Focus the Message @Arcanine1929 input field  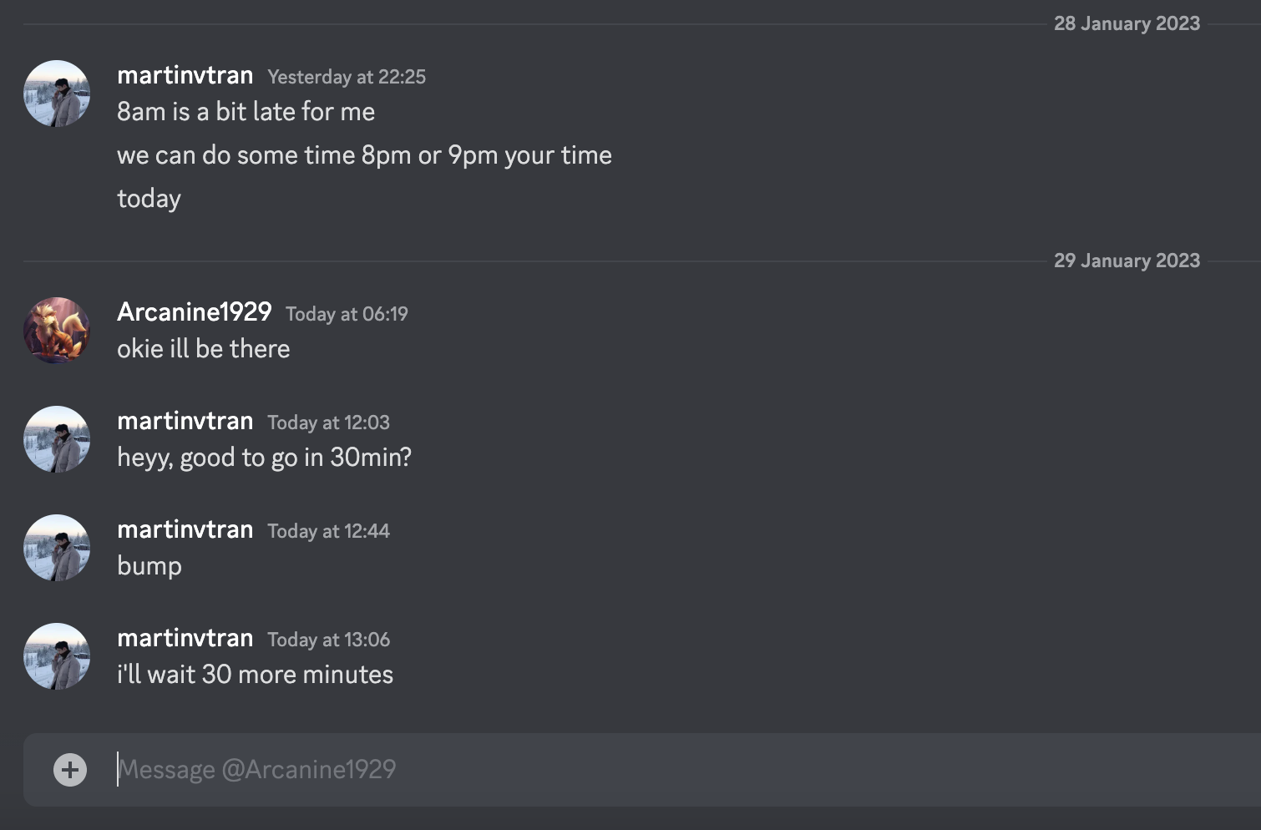point(585,769)
